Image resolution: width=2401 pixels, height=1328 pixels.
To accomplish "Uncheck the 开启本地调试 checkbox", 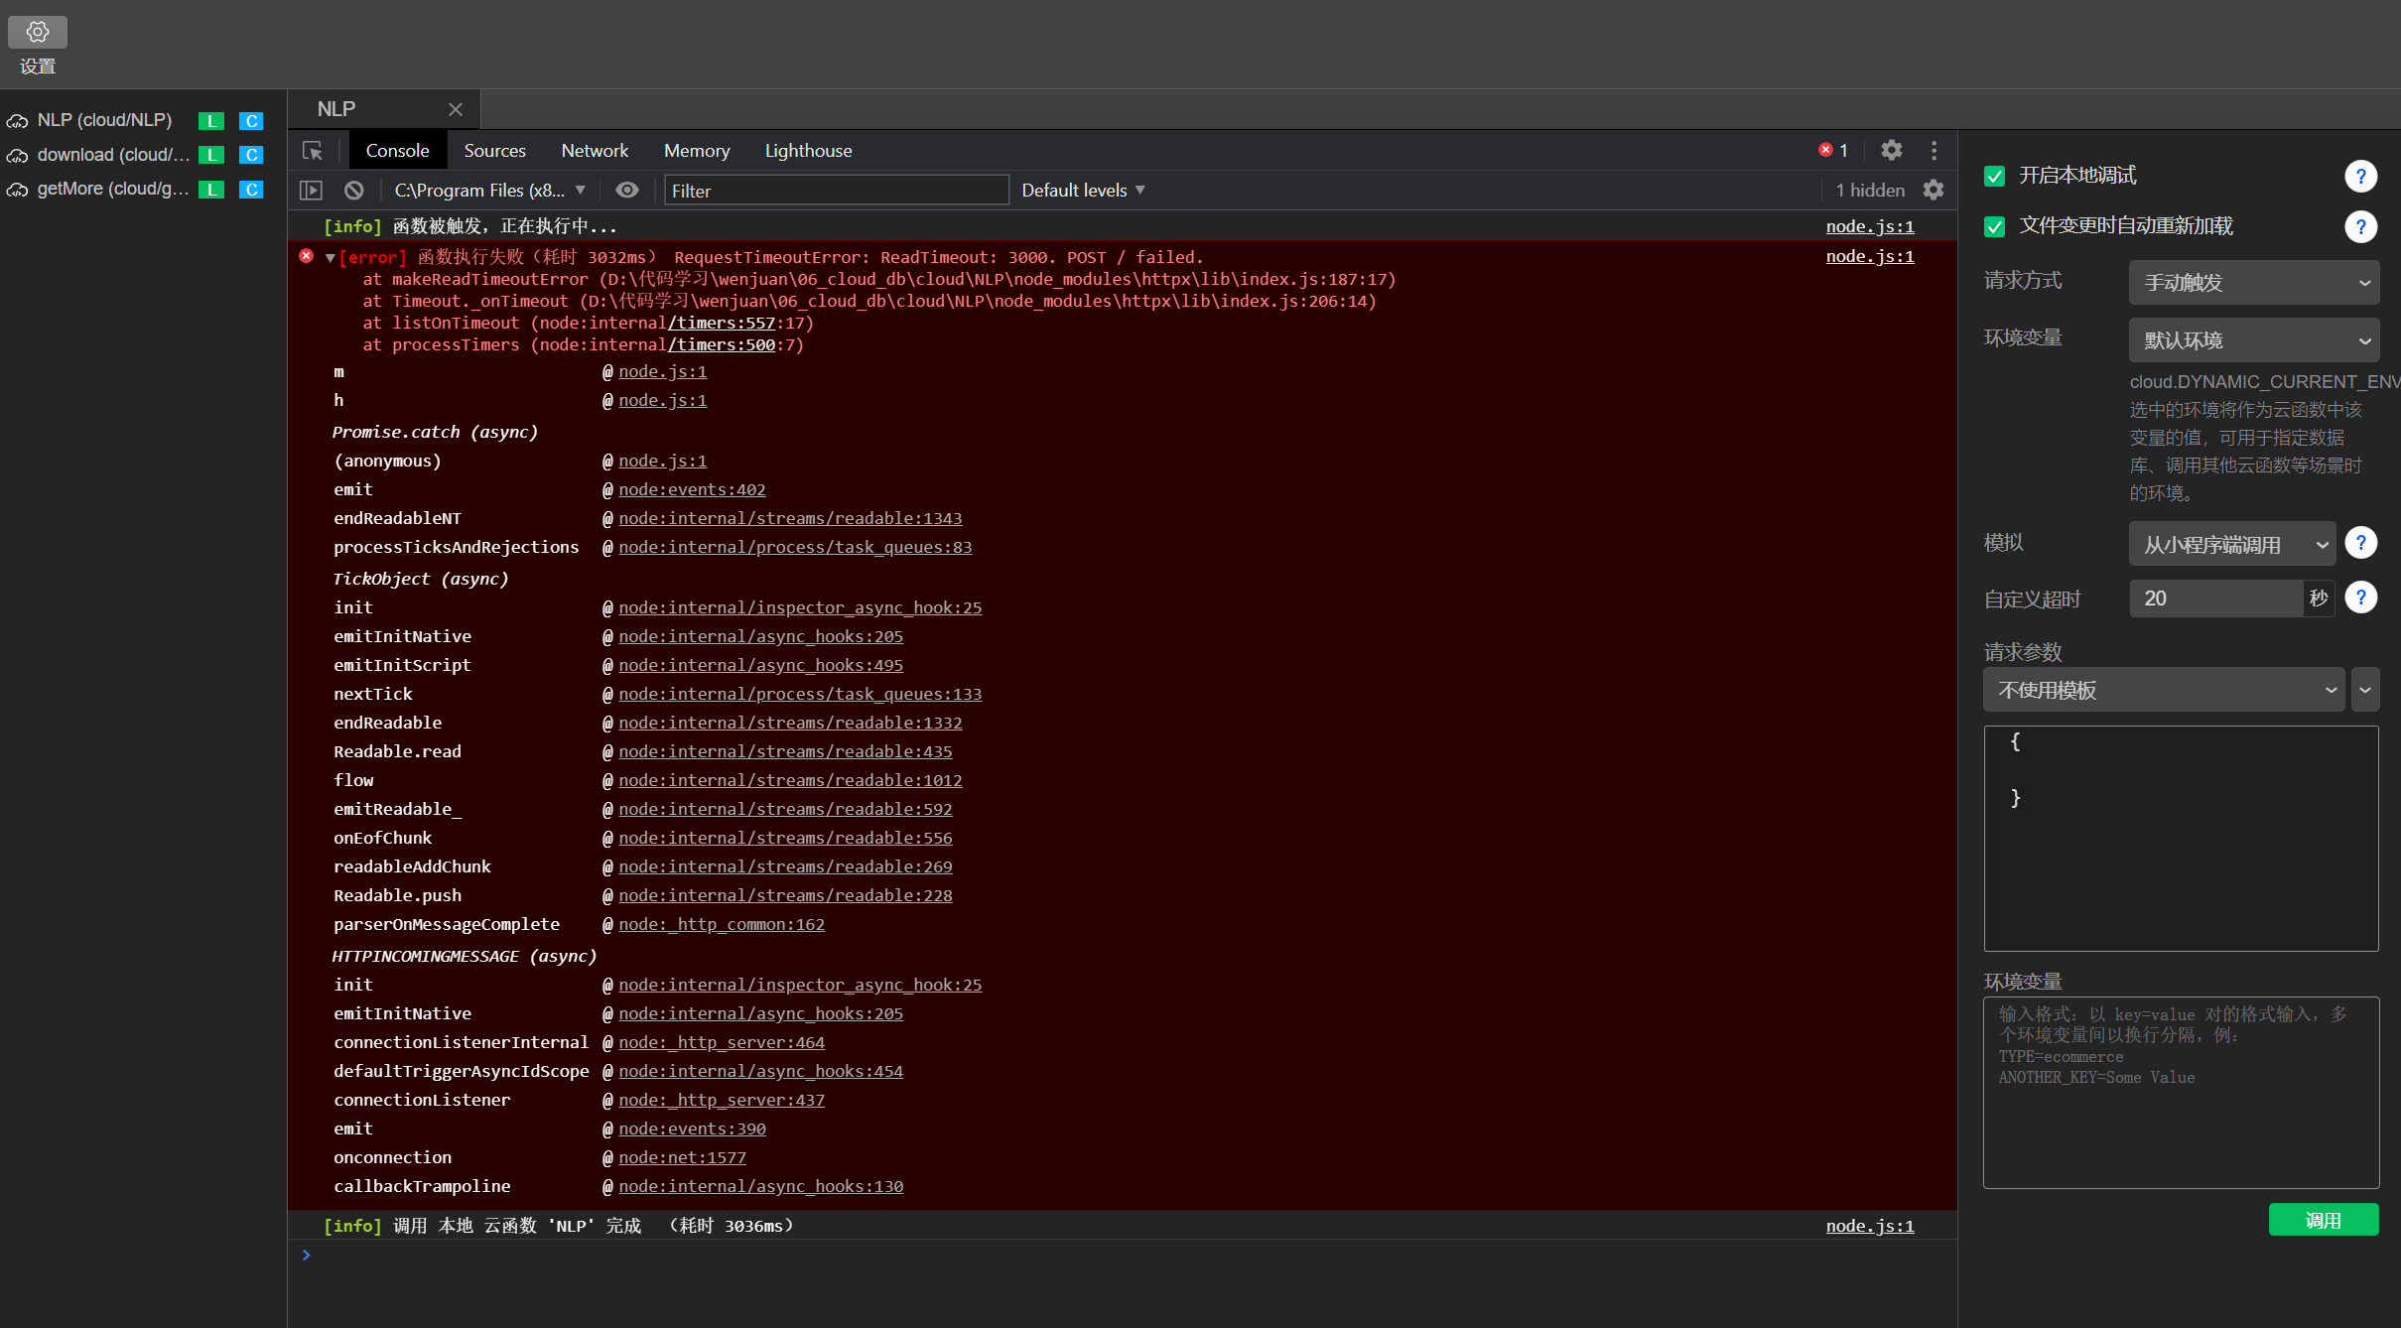I will 1994,176.
